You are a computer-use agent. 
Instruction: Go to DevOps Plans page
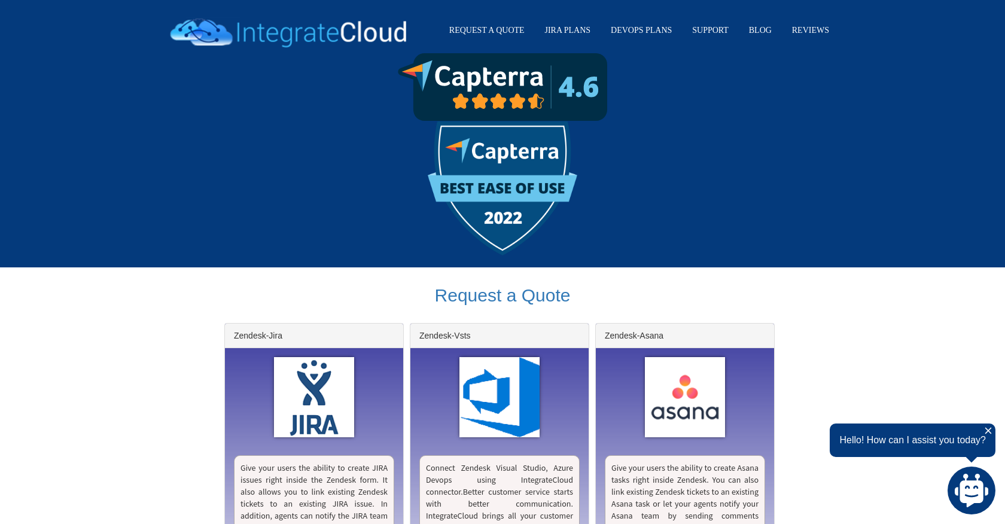pyautogui.click(x=641, y=30)
